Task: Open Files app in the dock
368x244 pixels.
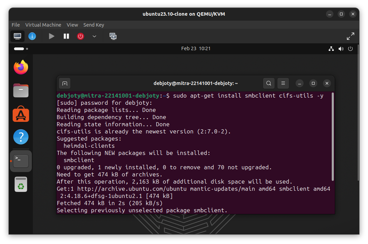Action: click(x=21, y=90)
